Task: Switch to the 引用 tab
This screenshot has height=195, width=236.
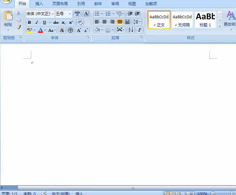Action: pyautogui.click(x=81, y=4)
